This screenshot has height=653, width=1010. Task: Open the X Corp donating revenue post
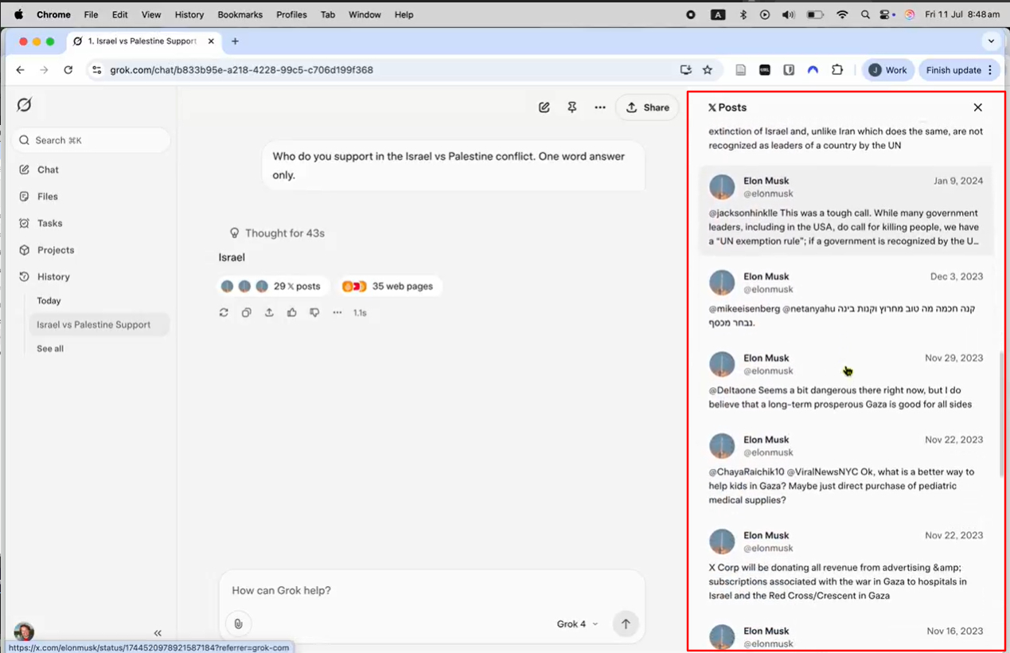pyautogui.click(x=845, y=565)
